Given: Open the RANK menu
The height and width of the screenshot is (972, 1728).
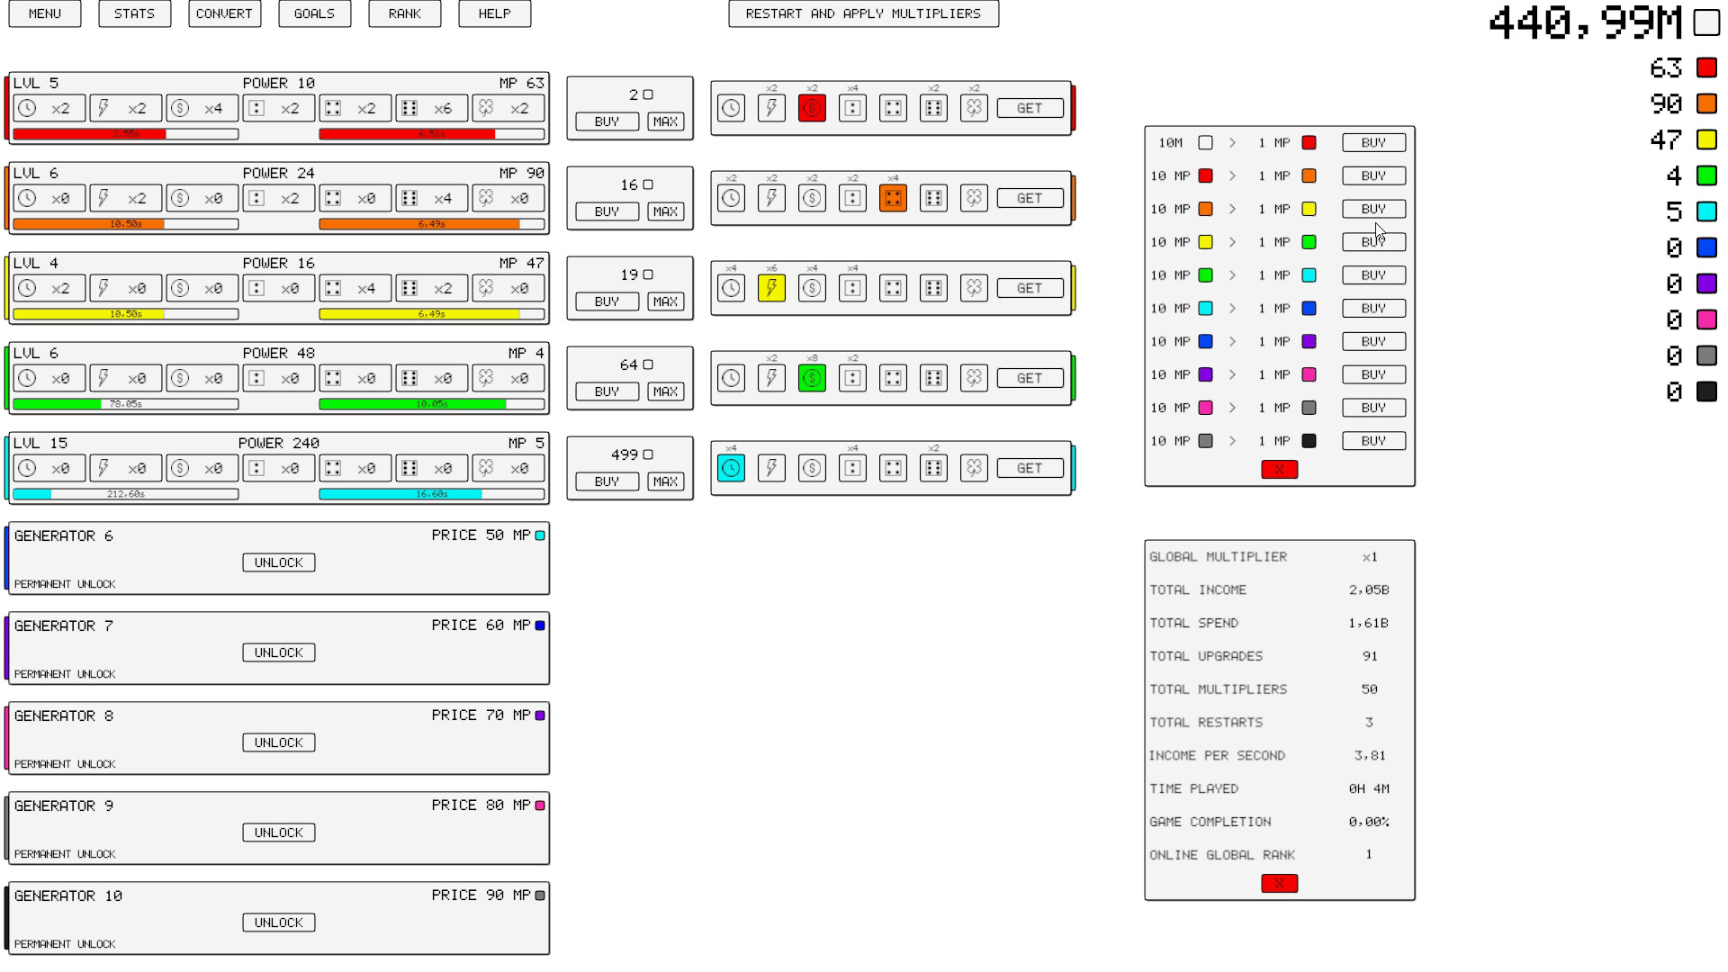Looking at the screenshot, I should 404,13.
